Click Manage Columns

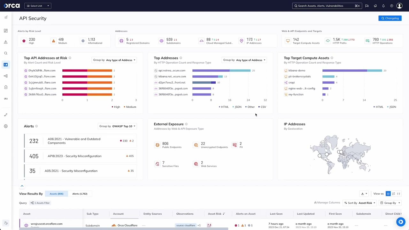[327, 203]
